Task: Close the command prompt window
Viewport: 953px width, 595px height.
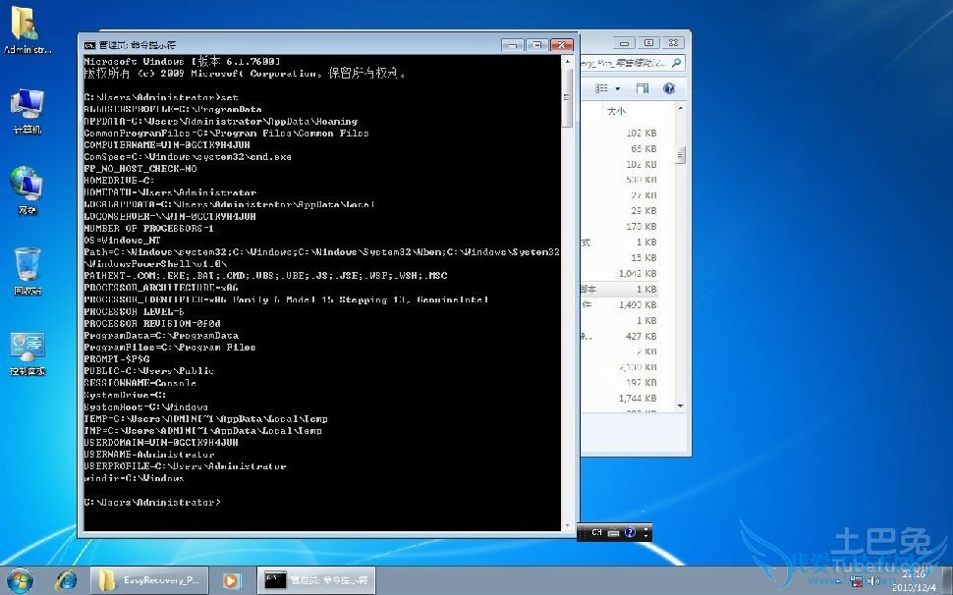Action: (562, 45)
